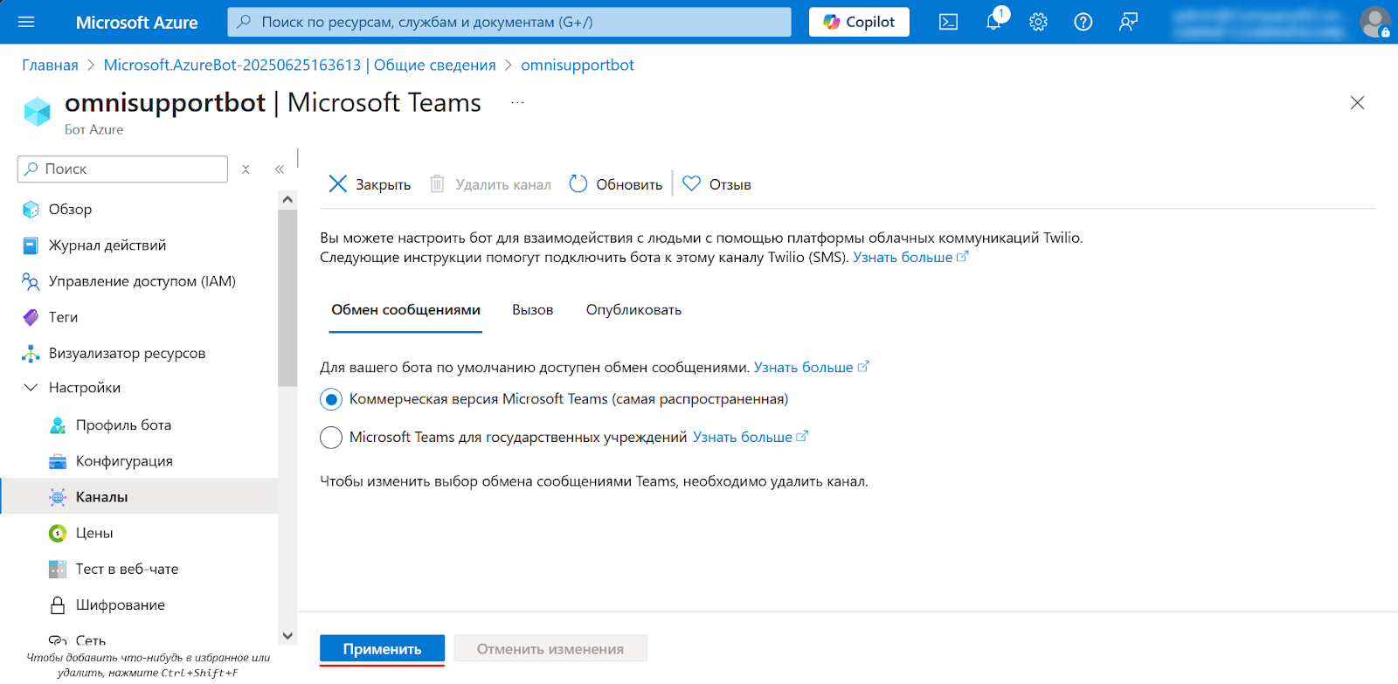This screenshot has width=1398, height=684.
Task: Click the sidebar scrollbar thumb
Action: [x=287, y=298]
